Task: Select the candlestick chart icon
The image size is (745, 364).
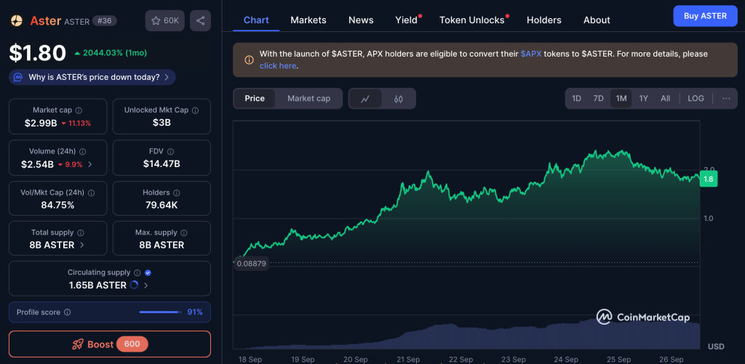Action: (398, 99)
